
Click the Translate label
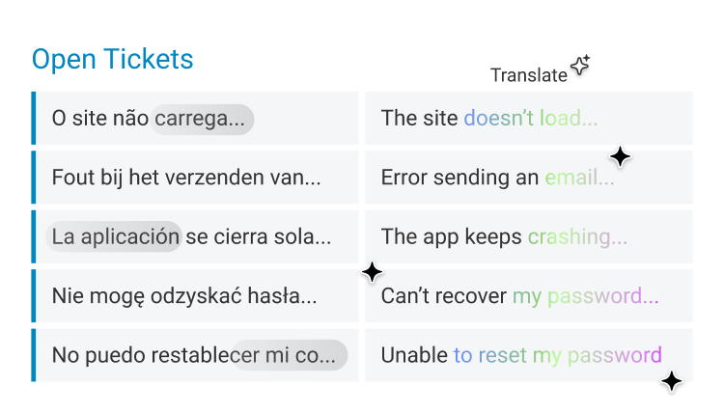click(529, 75)
